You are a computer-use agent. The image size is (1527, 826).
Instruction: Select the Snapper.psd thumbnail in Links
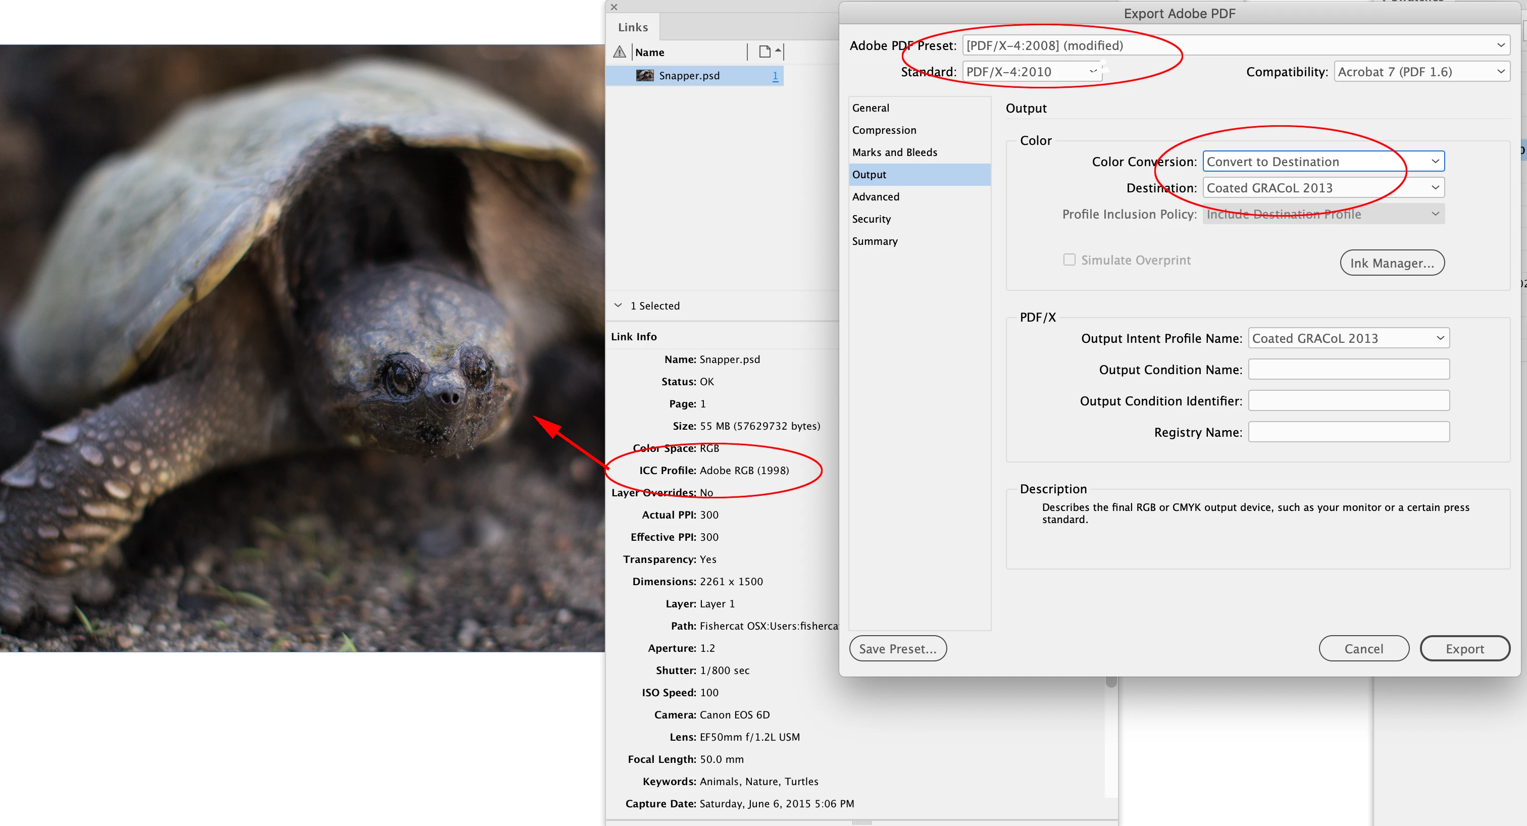click(x=644, y=75)
